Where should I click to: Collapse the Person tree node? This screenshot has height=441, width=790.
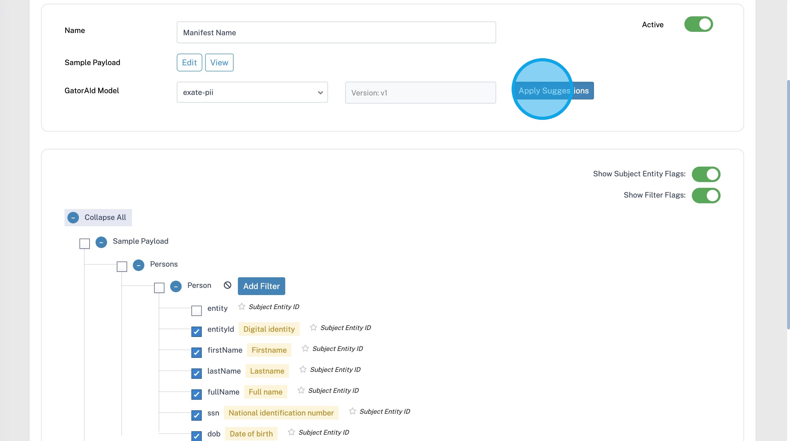(x=176, y=286)
